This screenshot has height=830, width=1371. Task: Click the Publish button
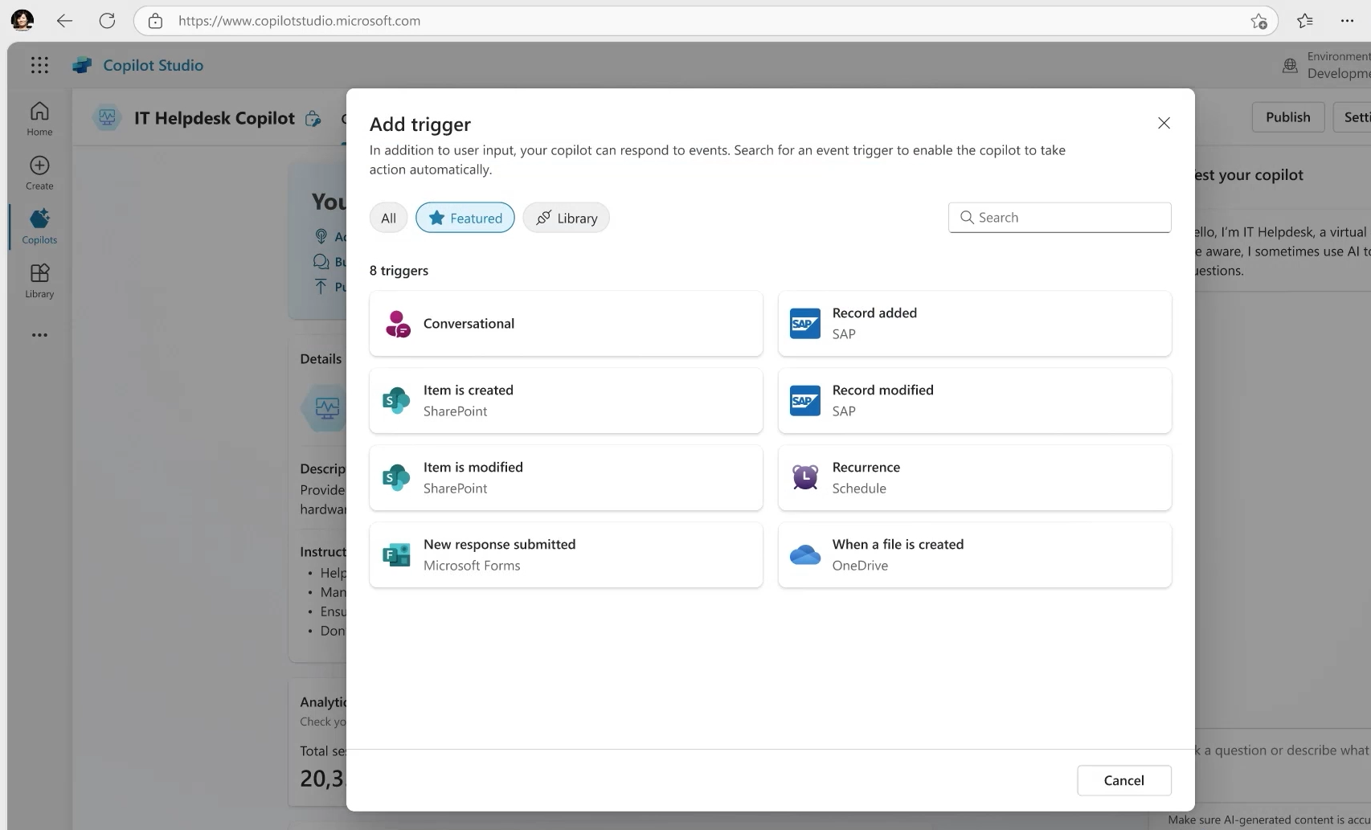[1288, 117]
